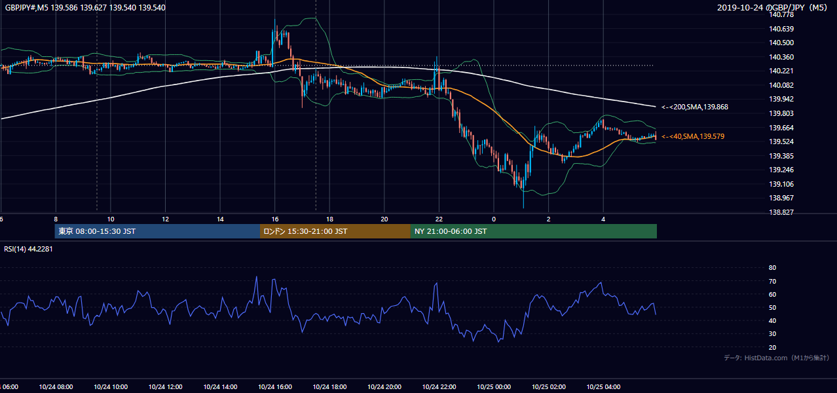This screenshot has width=837, height=393.
Task: Click the RSI 20 level label
Action: [772, 347]
